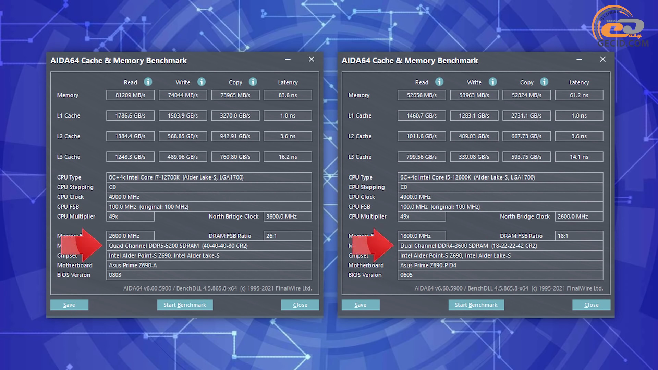
Task: Click the Read info icon on right benchmark
Action: pos(439,82)
